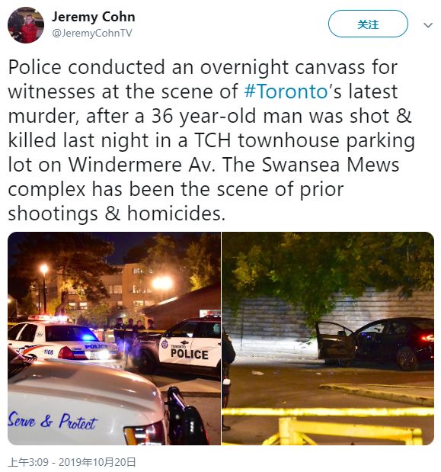Click the black car's open door
The image size is (441, 472).
pyautogui.click(x=335, y=342)
